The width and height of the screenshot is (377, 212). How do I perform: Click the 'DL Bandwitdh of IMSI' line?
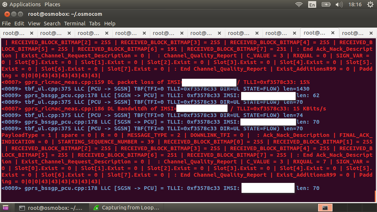pyautogui.click(x=164, y=109)
